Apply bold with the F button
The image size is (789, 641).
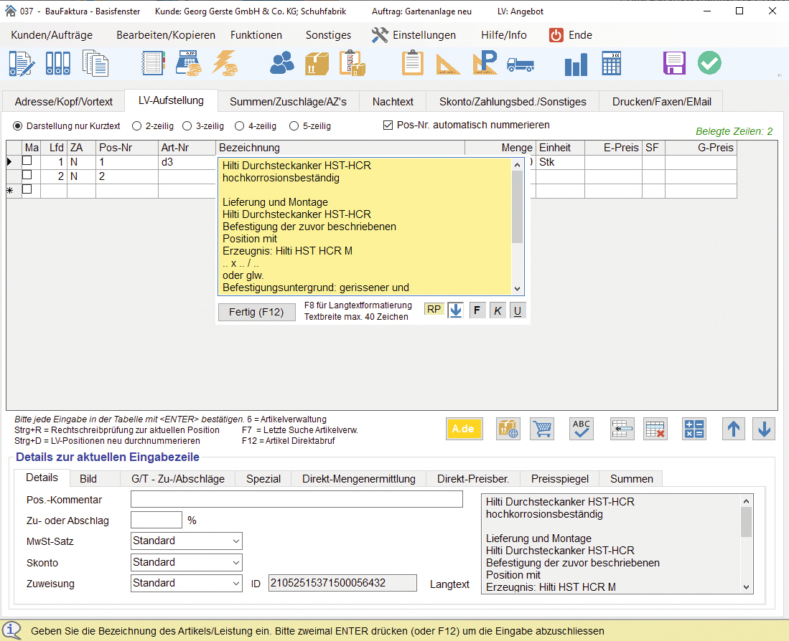[x=477, y=310]
